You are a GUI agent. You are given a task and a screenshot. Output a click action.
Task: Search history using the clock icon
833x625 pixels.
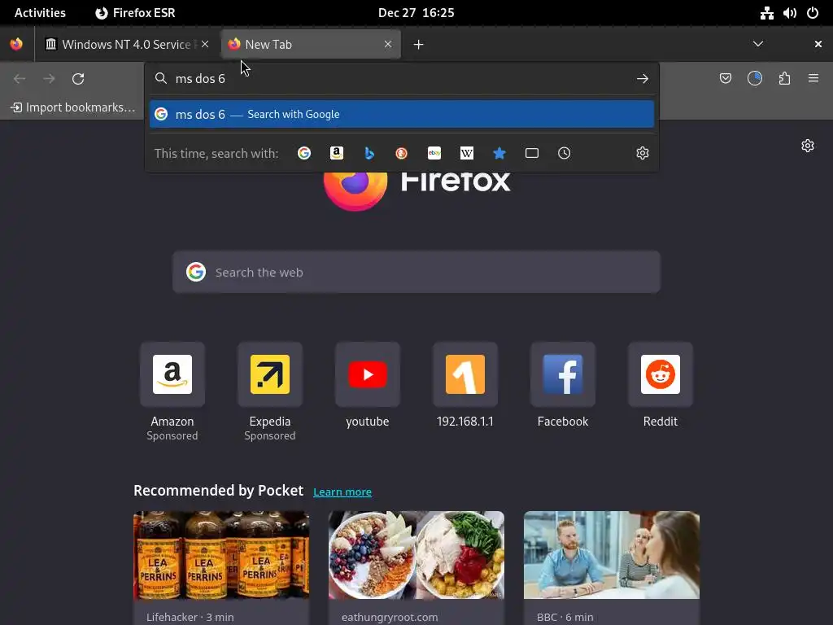(x=565, y=153)
